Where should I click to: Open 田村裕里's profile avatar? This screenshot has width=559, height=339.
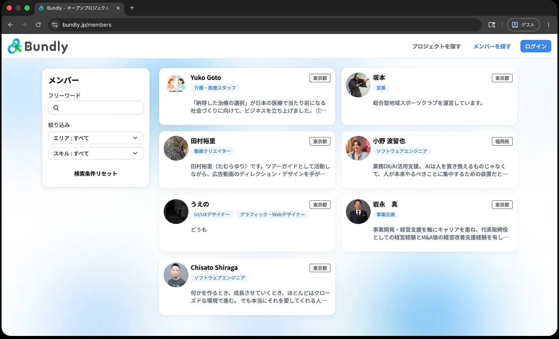pyautogui.click(x=176, y=148)
